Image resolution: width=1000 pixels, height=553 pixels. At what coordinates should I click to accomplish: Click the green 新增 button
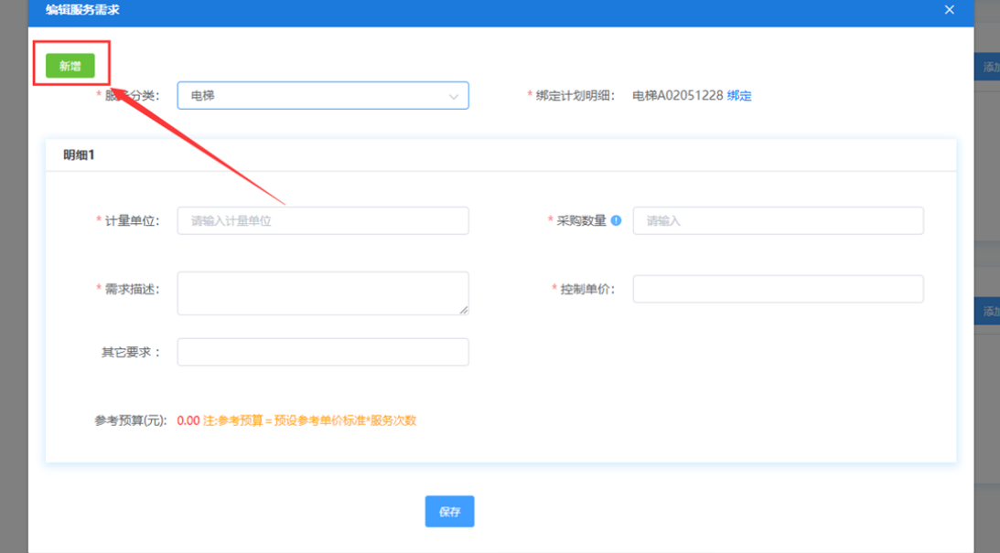pos(70,66)
